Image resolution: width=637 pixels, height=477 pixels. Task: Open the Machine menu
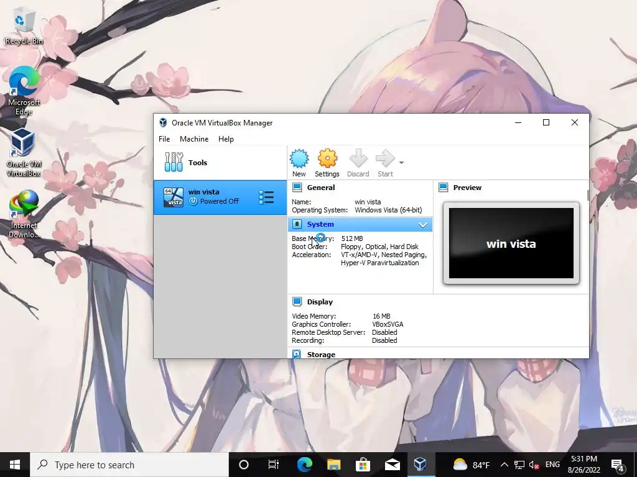(x=194, y=139)
